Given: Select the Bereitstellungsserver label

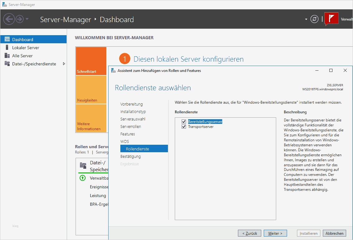Looking at the screenshot, I should point(205,122).
